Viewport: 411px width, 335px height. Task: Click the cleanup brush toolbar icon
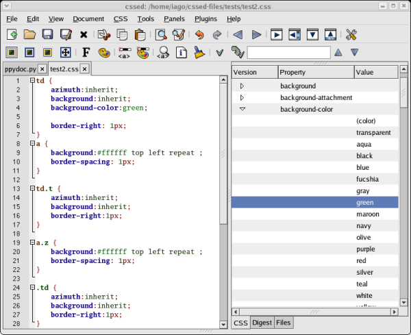pyautogui.click(x=199, y=52)
